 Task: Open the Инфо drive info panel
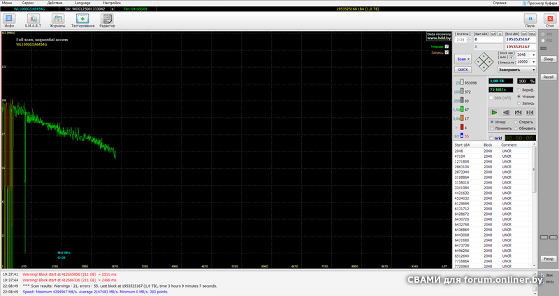[x=9, y=21]
